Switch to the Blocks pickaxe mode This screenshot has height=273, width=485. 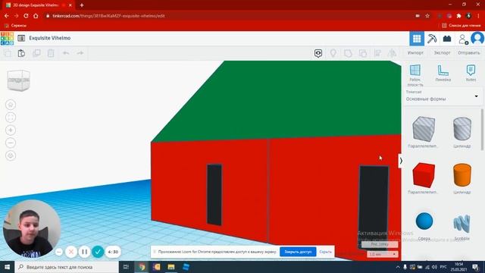click(432, 39)
